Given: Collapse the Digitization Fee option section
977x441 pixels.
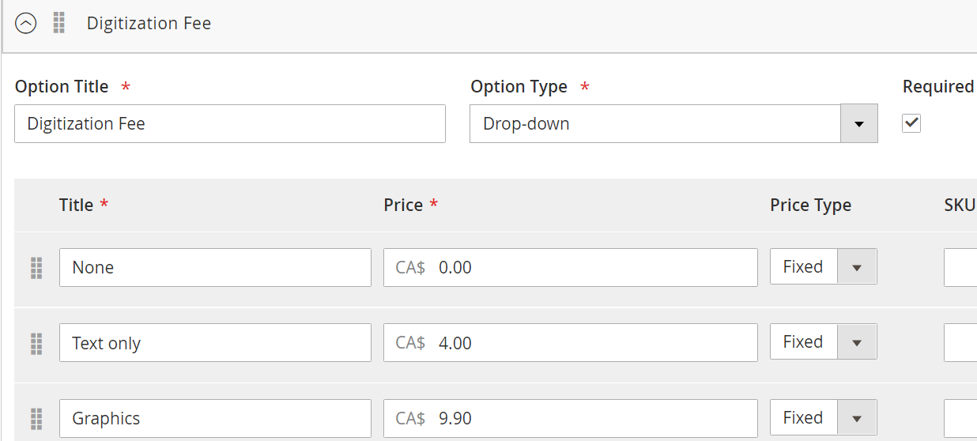Looking at the screenshot, I should (26, 24).
